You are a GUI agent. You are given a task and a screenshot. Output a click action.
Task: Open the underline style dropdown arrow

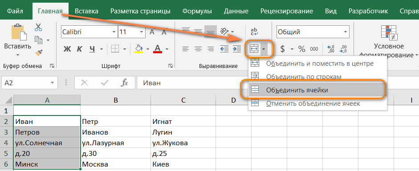click(102, 49)
